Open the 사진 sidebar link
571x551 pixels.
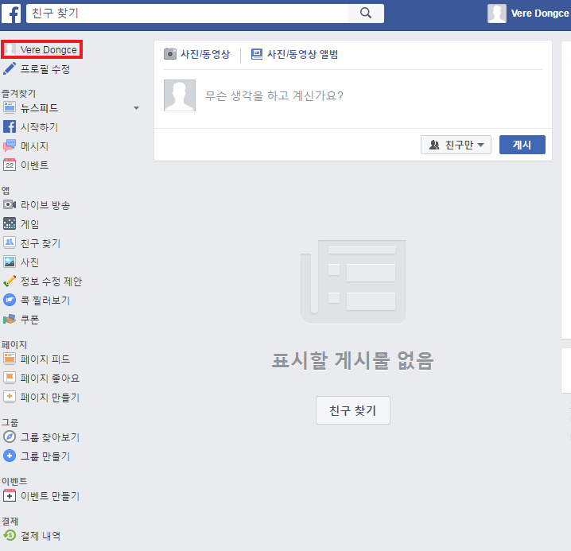(30, 262)
